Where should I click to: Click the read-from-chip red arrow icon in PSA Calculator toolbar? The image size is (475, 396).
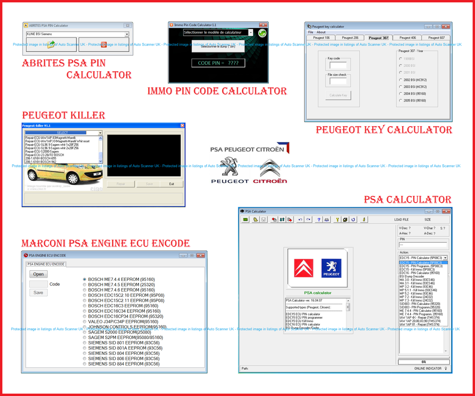coord(274,220)
